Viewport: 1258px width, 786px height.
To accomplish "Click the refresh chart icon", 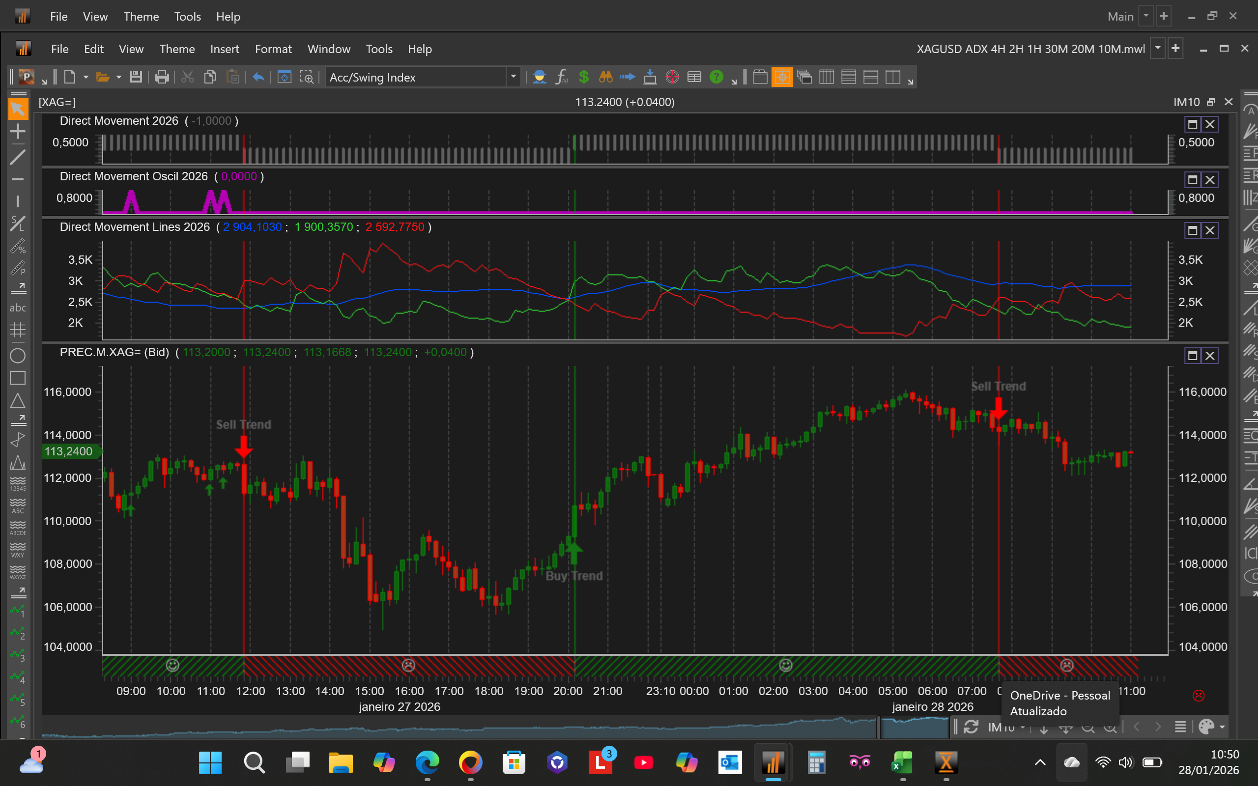I will (971, 727).
